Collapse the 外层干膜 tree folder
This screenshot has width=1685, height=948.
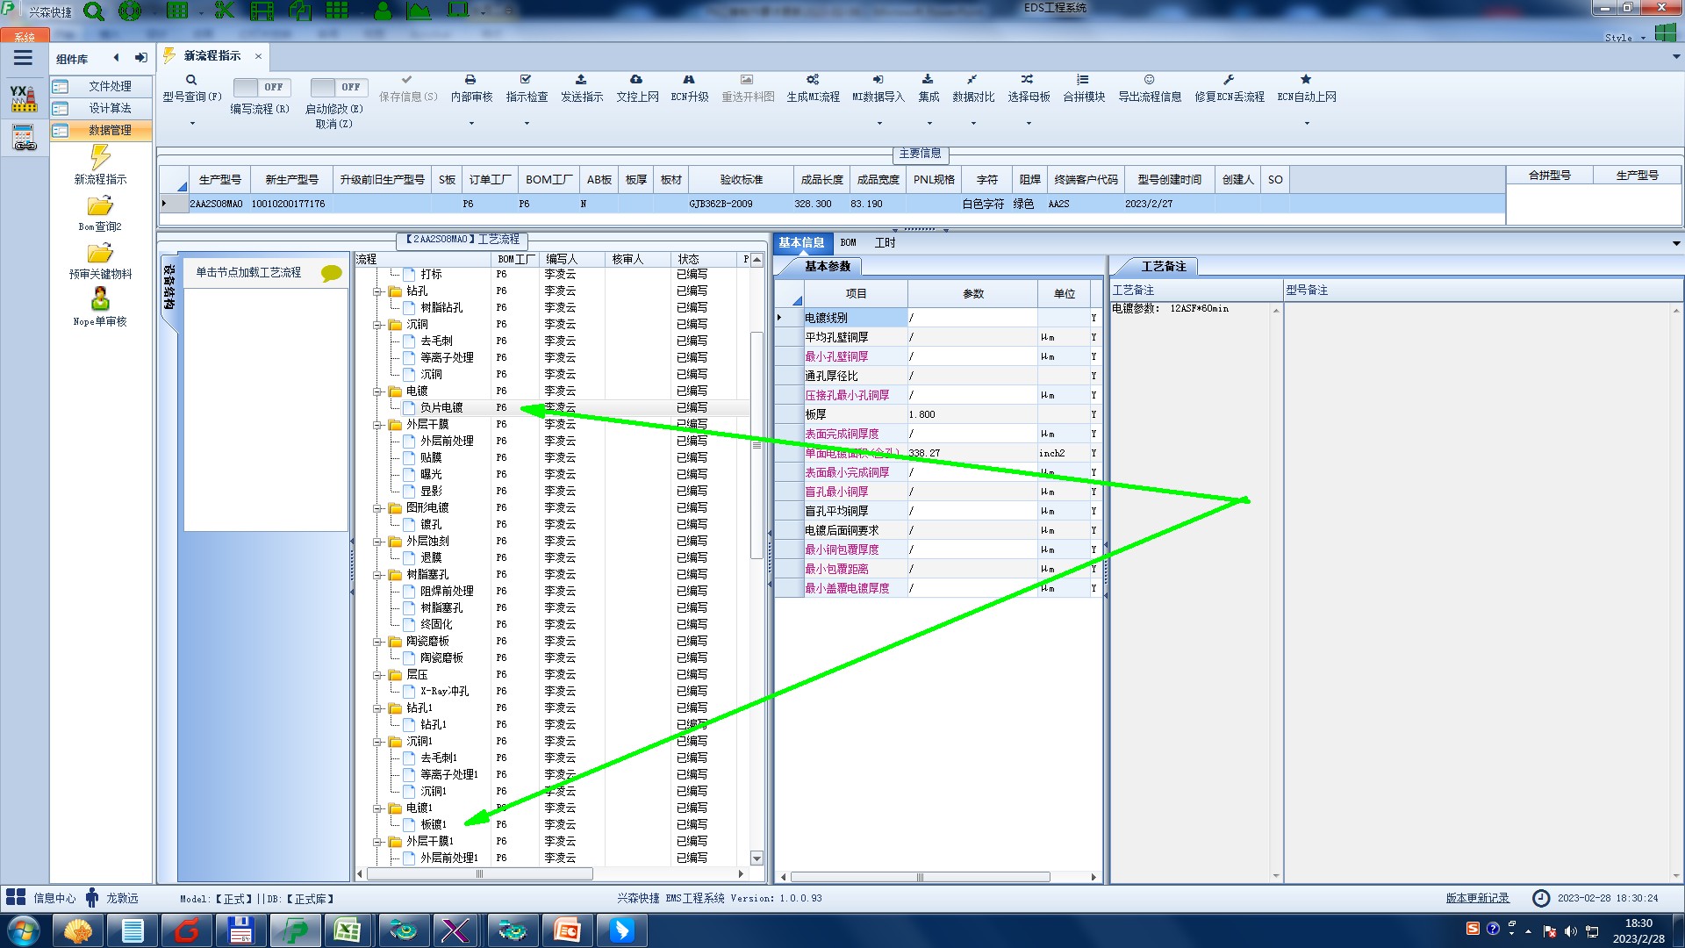point(377,425)
